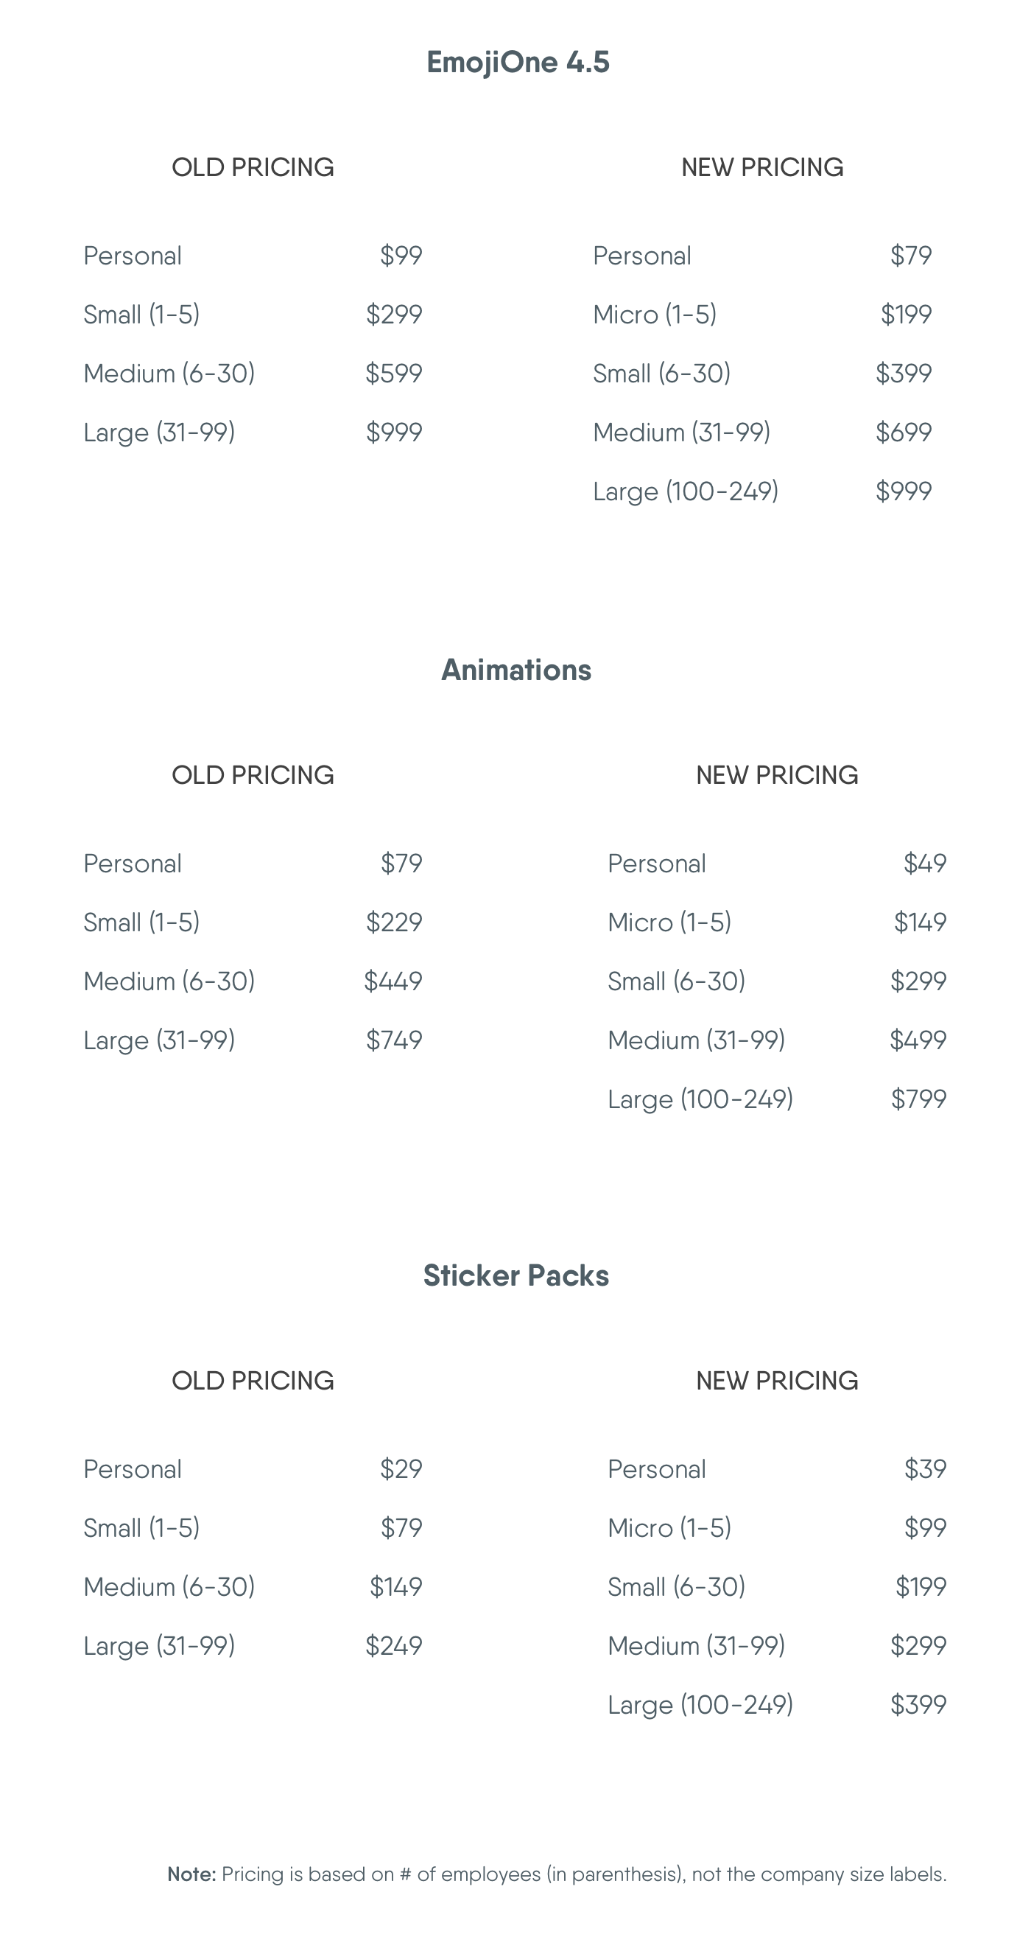Select Large (100-249) in EmojiOne 4.5 new pricing
This screenshot has width=1031, height=1951.
click(x=686, y=491)
